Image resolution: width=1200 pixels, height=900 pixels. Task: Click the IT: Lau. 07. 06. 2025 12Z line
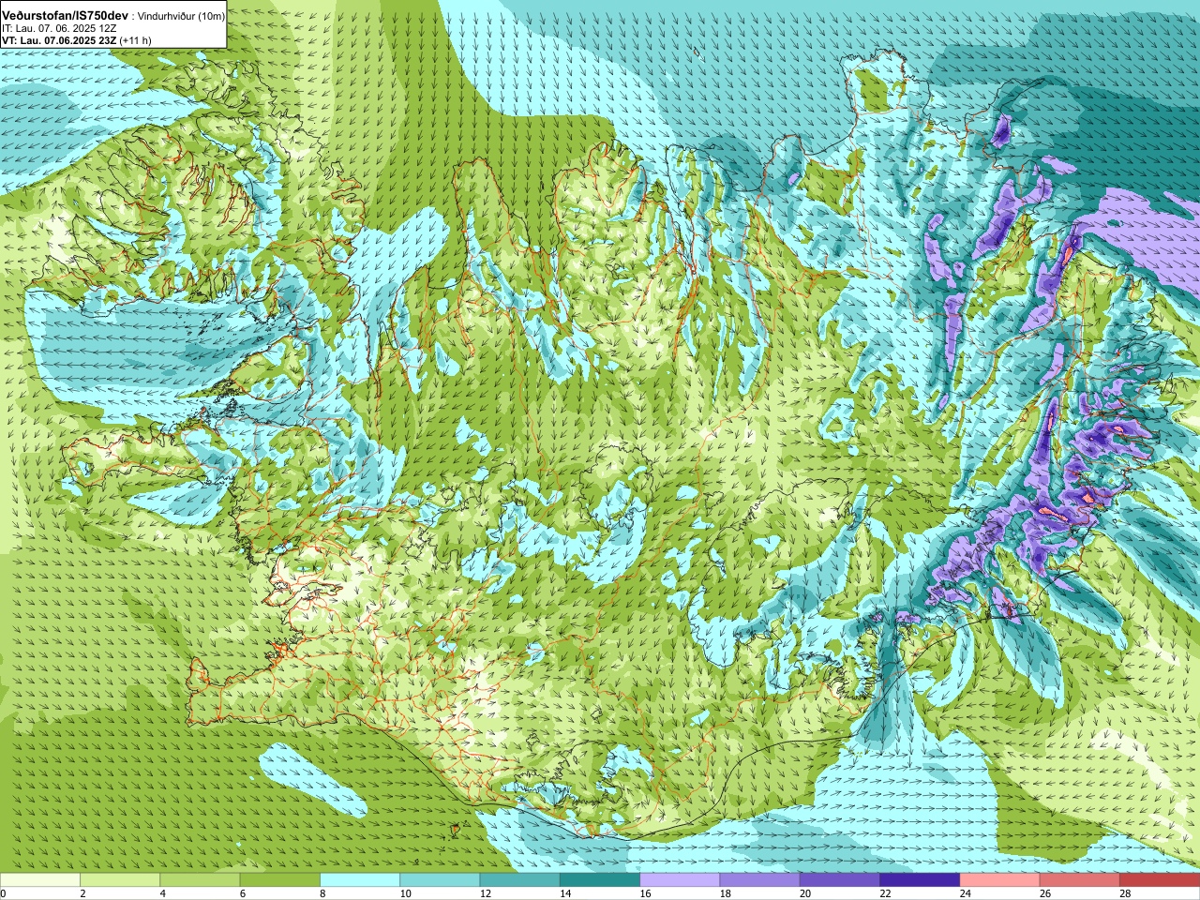click(x=59, y=28)
